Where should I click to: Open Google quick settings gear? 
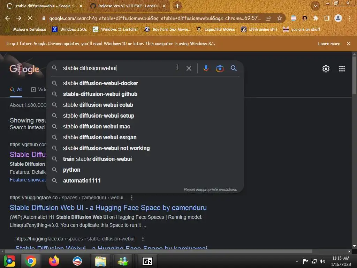pos(326,69)
